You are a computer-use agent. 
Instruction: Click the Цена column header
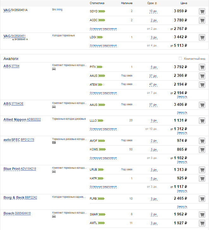tap(184, 3)
